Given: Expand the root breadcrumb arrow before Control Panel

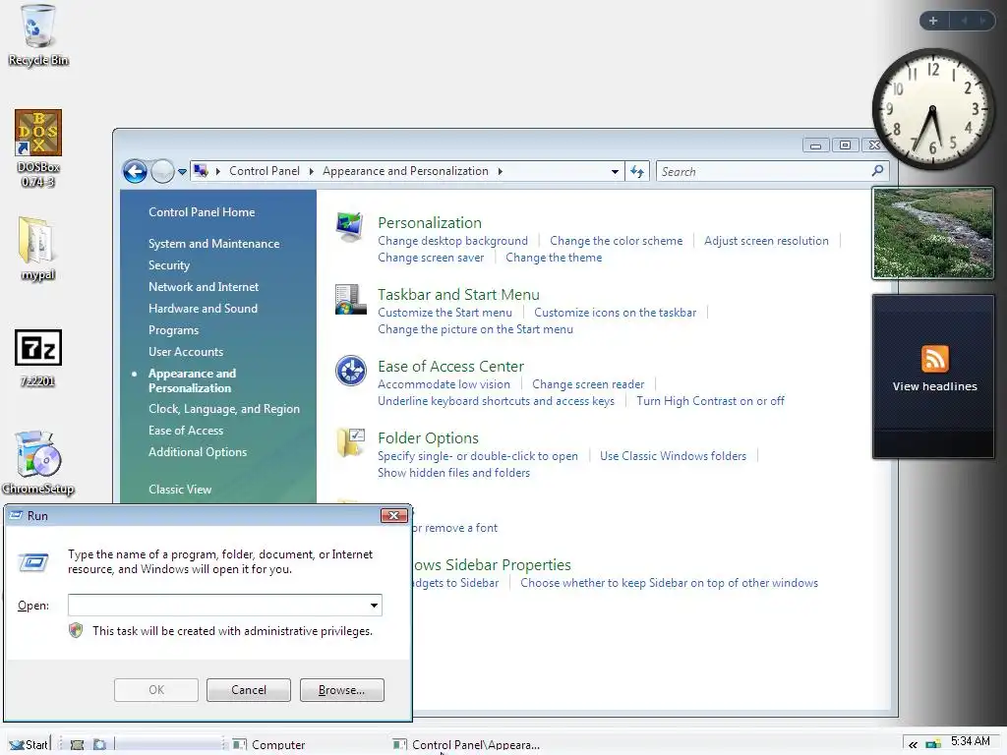Looking at the screenshot, I should [218, 171].
